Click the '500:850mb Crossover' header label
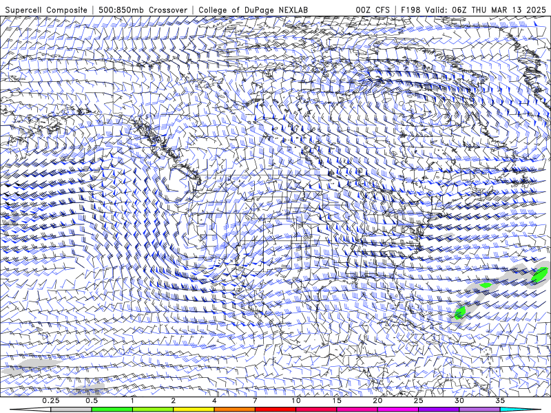 (x=143, y=10)
